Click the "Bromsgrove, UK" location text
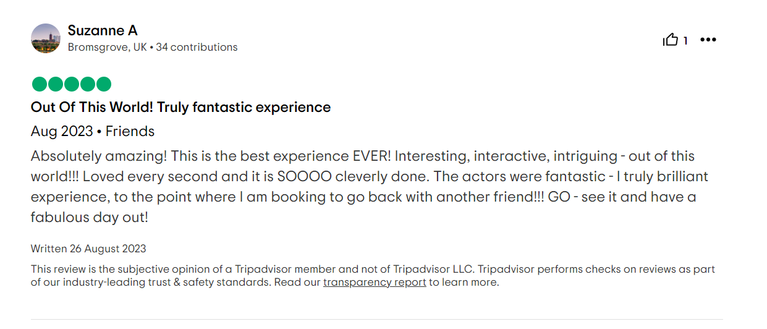The height and width of the screenshot is (329, 767). click(x=108, y=47)
